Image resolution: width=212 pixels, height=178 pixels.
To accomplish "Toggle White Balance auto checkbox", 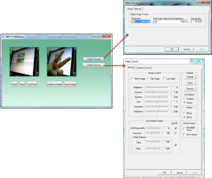I will point(176,145).
